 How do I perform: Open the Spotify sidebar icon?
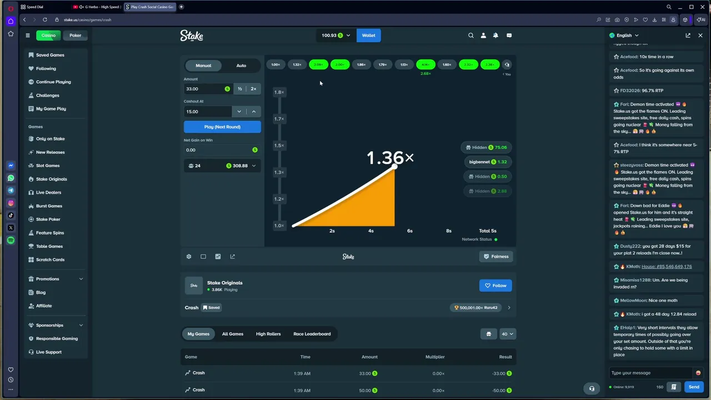(x=11, y=240)
